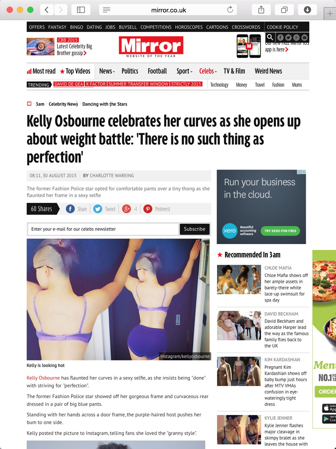Click the site search magnifier icon

tap(270, 37)
